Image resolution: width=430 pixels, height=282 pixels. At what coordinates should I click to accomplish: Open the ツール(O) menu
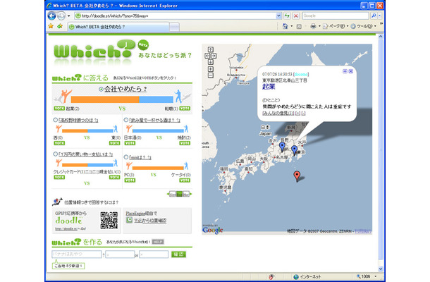click(x=363, y=26)
